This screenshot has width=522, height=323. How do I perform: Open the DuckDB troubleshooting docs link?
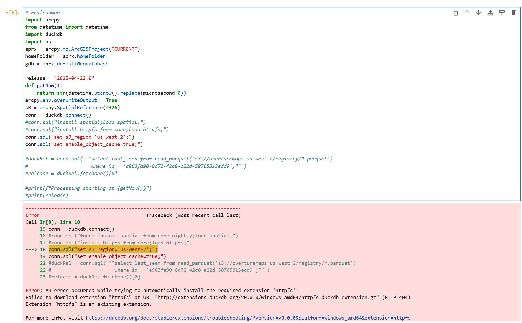coord(248,318)
